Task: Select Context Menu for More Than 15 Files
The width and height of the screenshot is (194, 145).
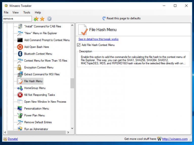Action: [x=45, y=60]
